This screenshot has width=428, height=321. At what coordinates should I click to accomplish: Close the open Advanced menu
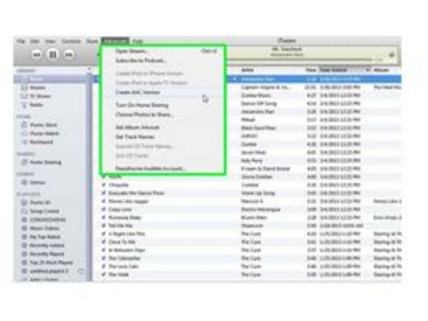(116, 41)
